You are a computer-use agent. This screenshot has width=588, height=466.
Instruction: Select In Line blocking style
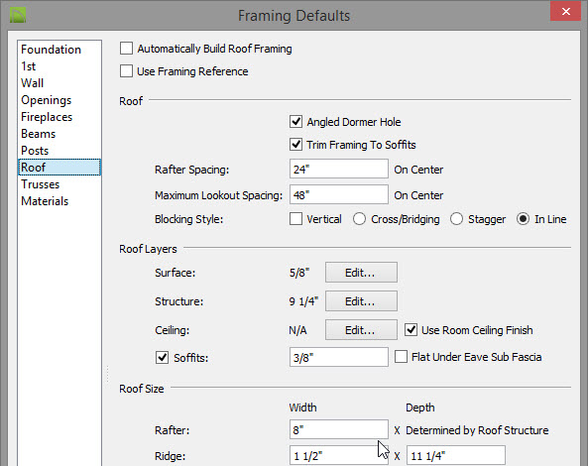pyautogui.click(x=523, y=219)
